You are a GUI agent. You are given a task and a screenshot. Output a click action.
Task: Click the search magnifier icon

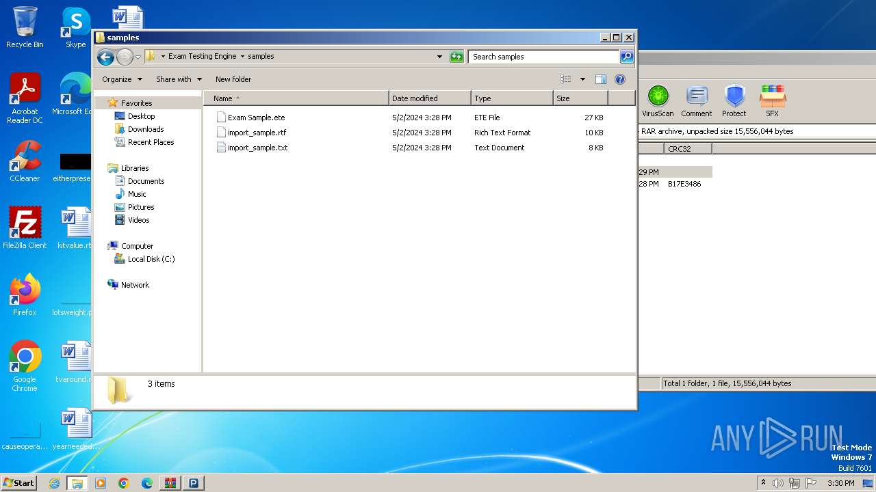(626, 57)
